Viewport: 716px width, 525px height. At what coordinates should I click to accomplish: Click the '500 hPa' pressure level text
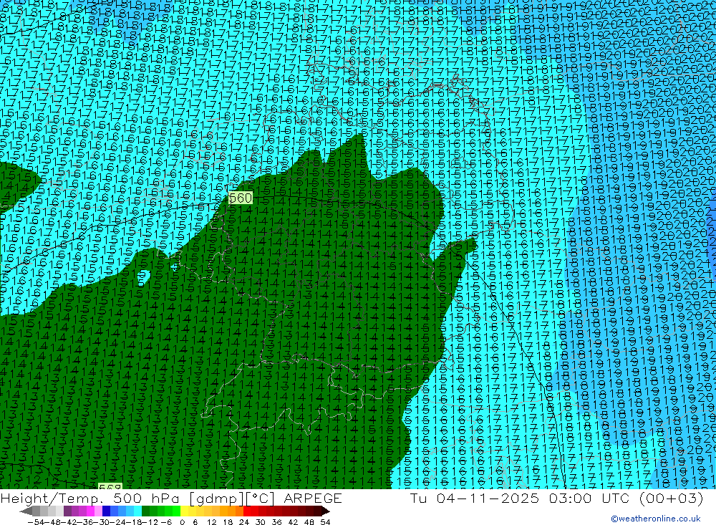click(x=147, y=498)
